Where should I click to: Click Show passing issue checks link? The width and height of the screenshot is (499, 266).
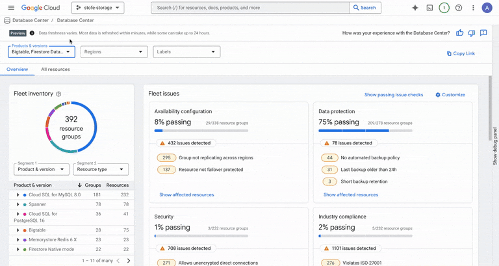click(x=393, y=95)
